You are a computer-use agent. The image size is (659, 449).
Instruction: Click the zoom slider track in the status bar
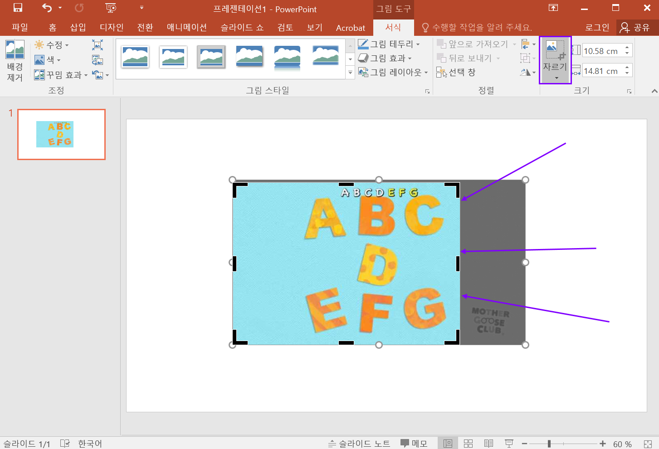[563, 444]
